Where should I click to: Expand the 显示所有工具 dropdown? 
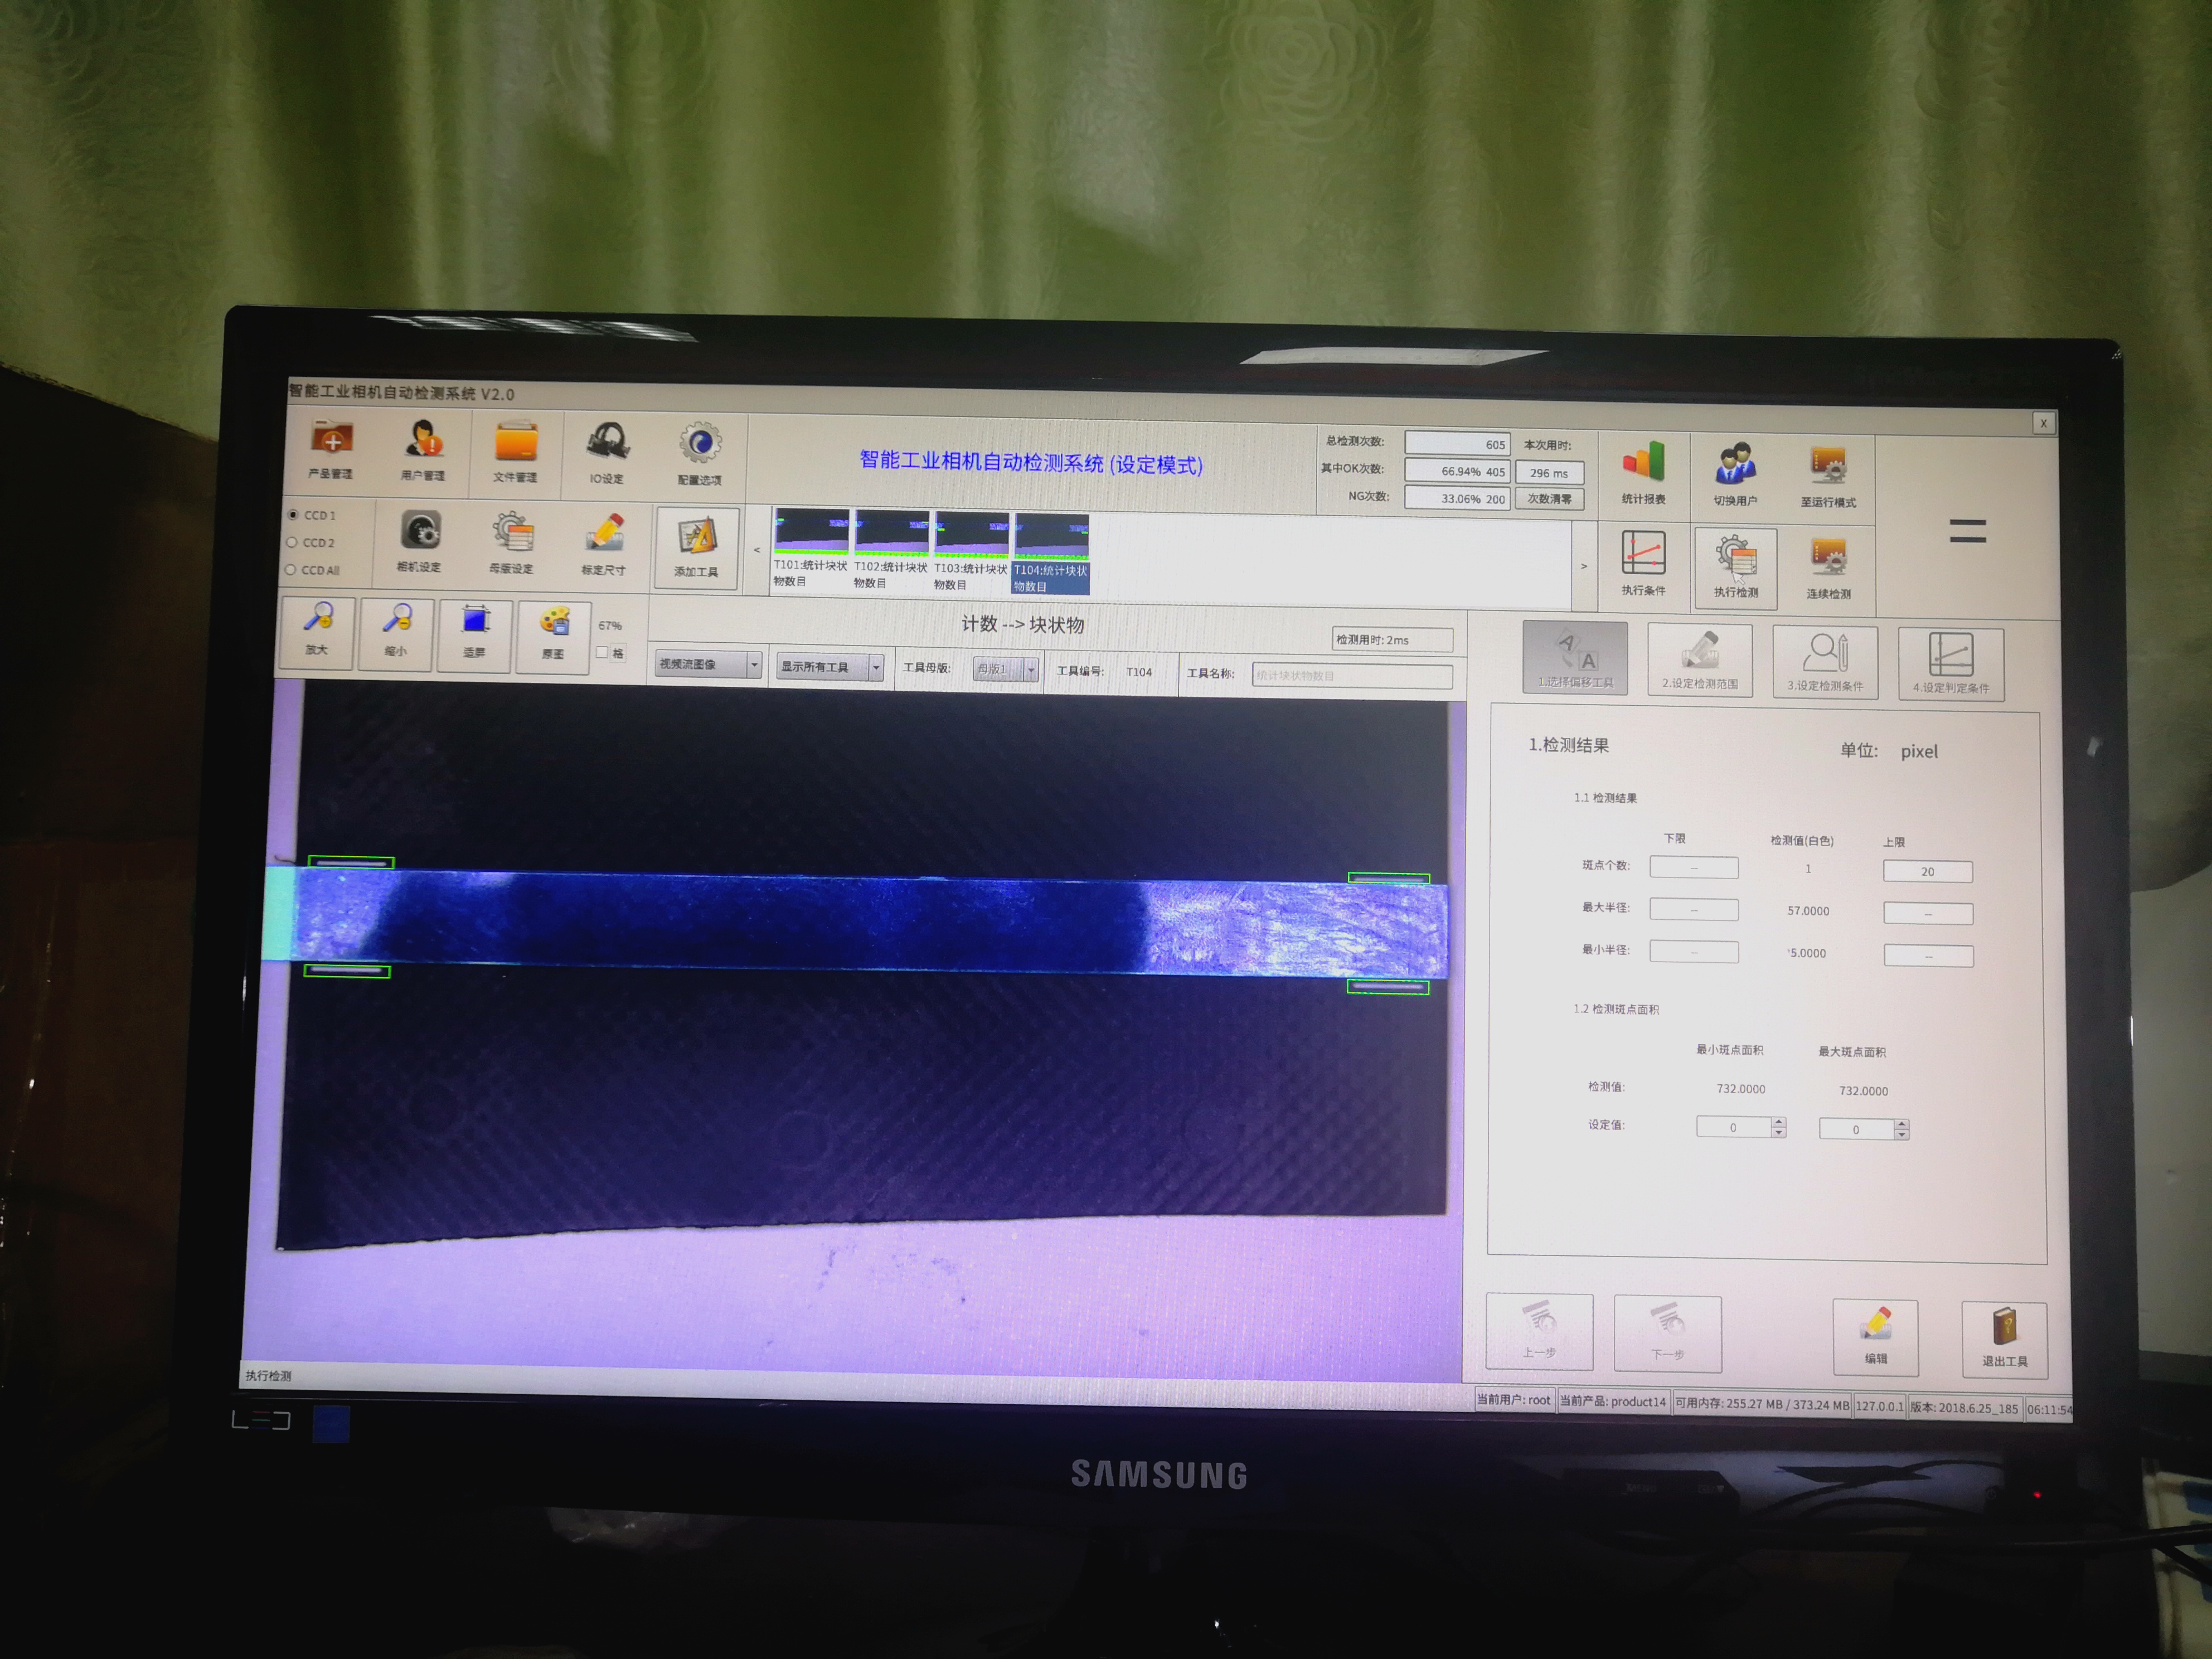830,666
